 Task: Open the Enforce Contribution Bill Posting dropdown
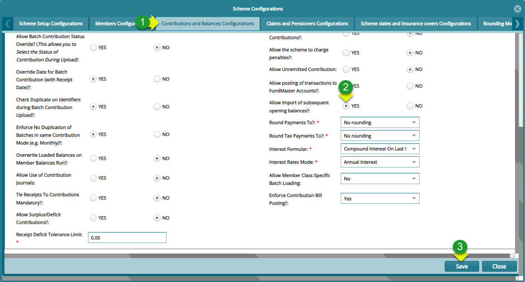[414, 198]
